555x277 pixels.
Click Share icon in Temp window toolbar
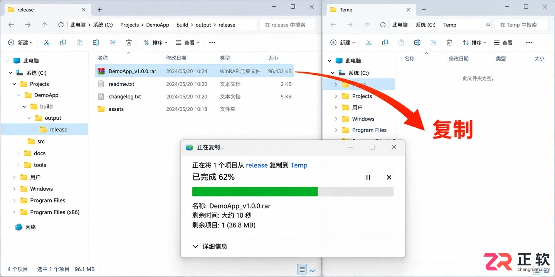[x=433, y=43]
